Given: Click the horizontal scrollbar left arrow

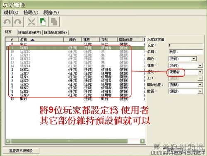Looking at the screenshot, I should pos(8,141).
